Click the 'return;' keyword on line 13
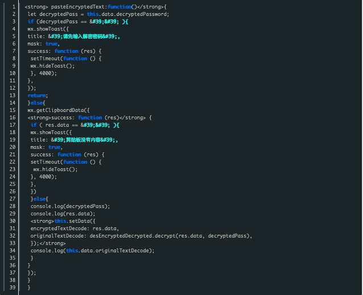 tap(38, 95)
